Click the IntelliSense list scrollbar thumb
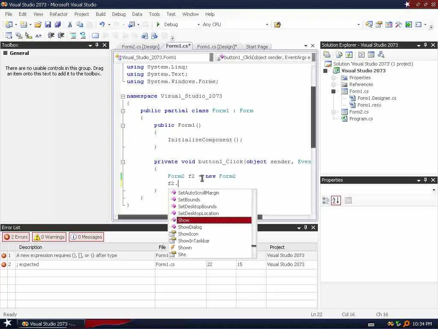This screenshot has width=438, height=329. [x=254, y=246]
